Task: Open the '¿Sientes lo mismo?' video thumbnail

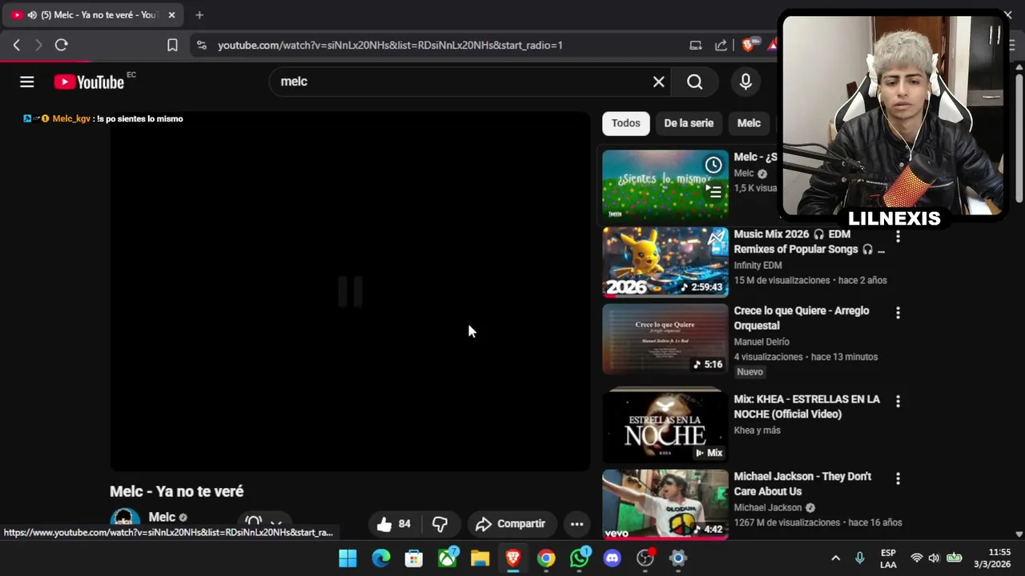Action: tap(665, 185)
